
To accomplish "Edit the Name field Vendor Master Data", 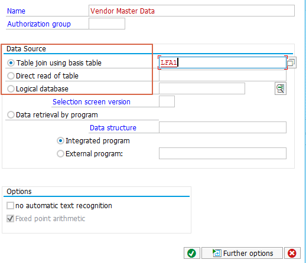I will click(191, 11).
